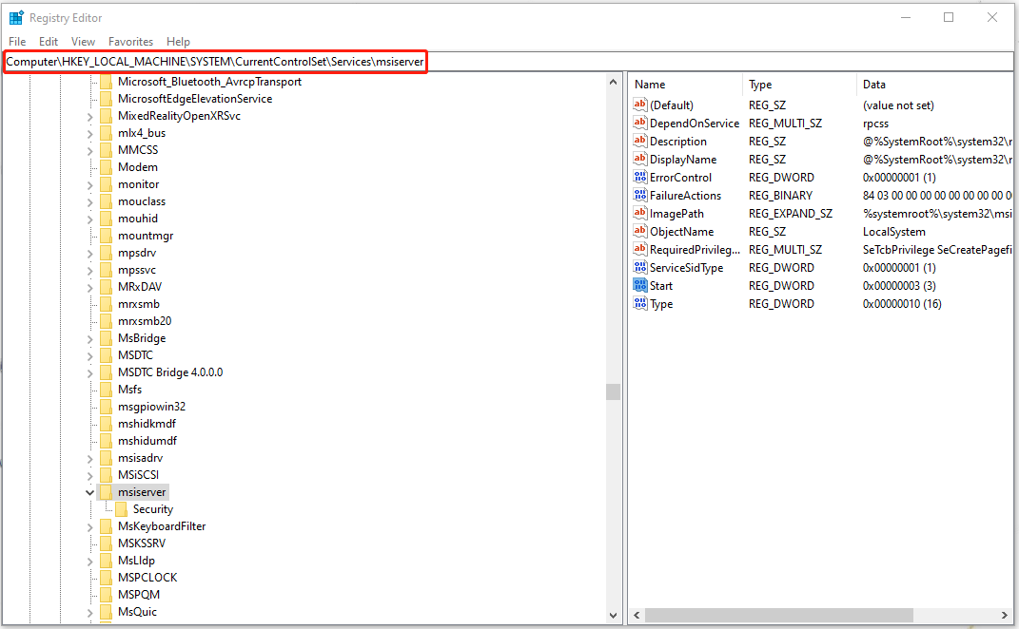Viewport: 1019px width, 629px height.
Task: Click the ImagePath value icon
Action: pyautogui.click(x=640, y=213)
